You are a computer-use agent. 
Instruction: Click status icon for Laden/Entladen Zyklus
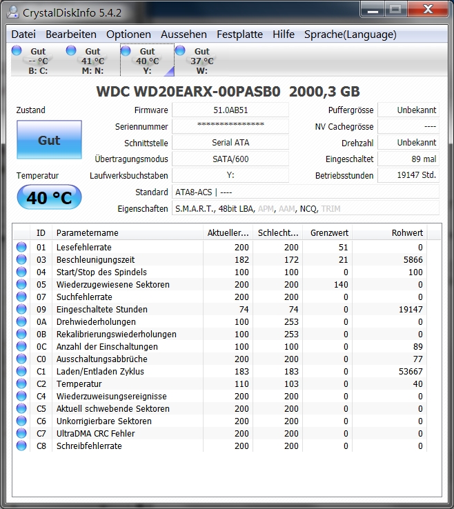(x=21, y=371)
